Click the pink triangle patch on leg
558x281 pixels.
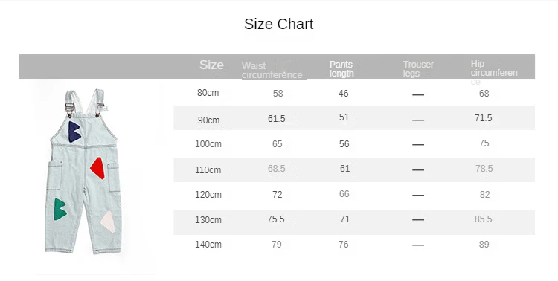coord(108,222)
